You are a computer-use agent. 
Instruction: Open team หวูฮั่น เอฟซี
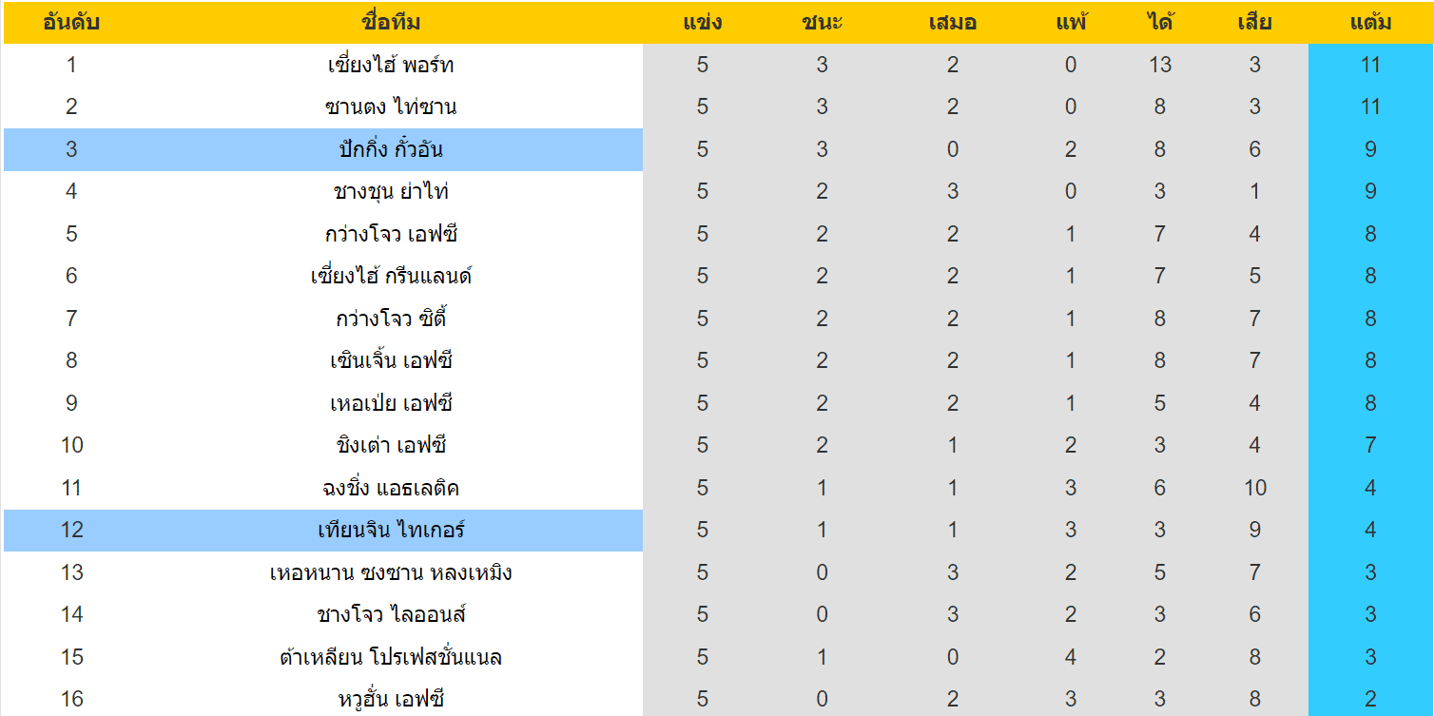click(391, 699)
